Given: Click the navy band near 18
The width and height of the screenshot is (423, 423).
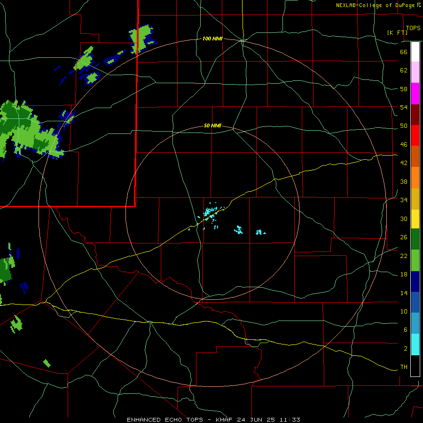Looking at the screenshot, I should pos(415,282).
